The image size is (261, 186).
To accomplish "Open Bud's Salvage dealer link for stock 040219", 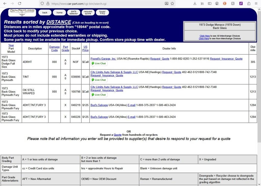I will [x=99, y=105].
